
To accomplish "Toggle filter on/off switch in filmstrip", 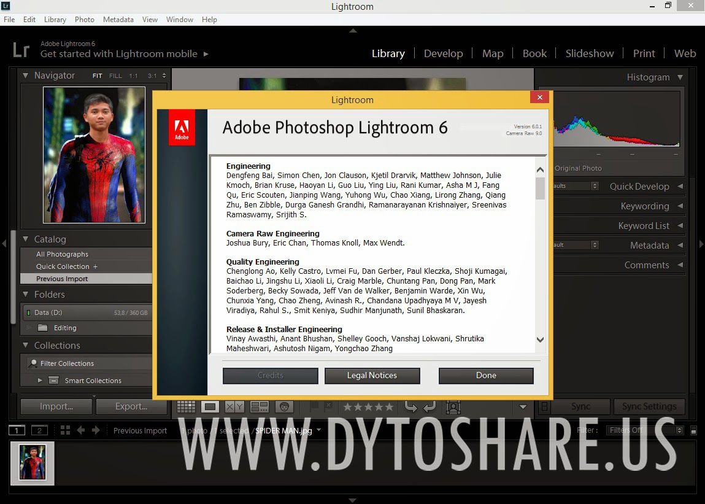I will pos(694,431).
